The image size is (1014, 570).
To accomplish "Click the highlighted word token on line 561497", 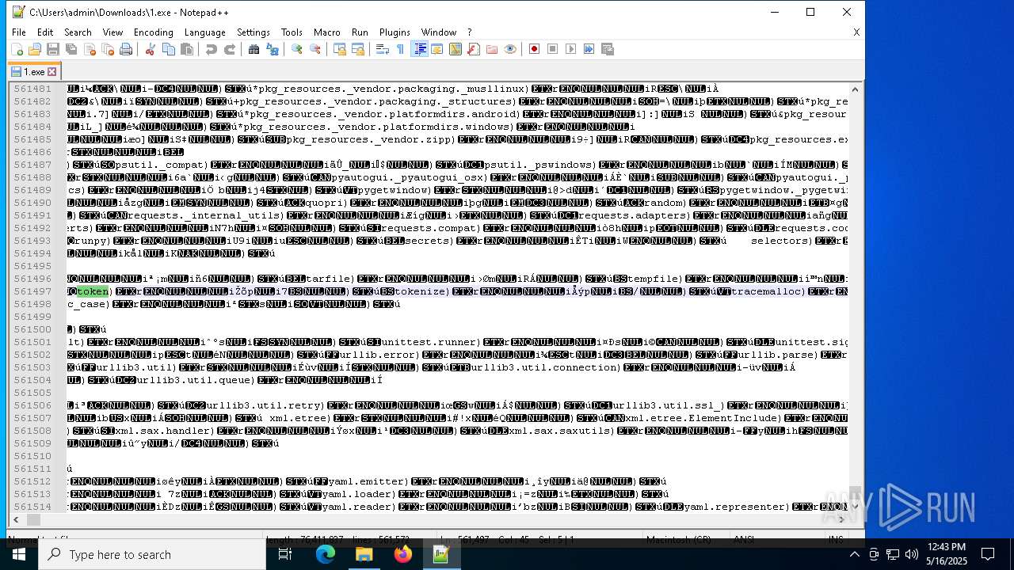I will (93, 291).
